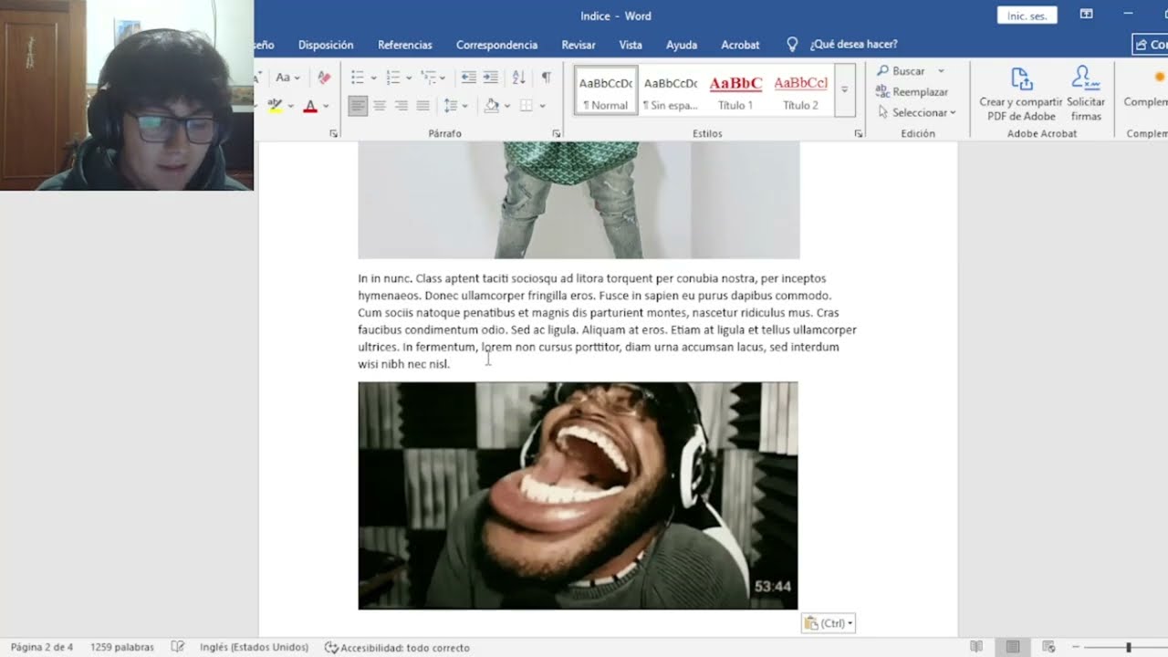Apply the Normal style
The width and height of the screenshot is (1168, 657).
(x=606, y=91)
